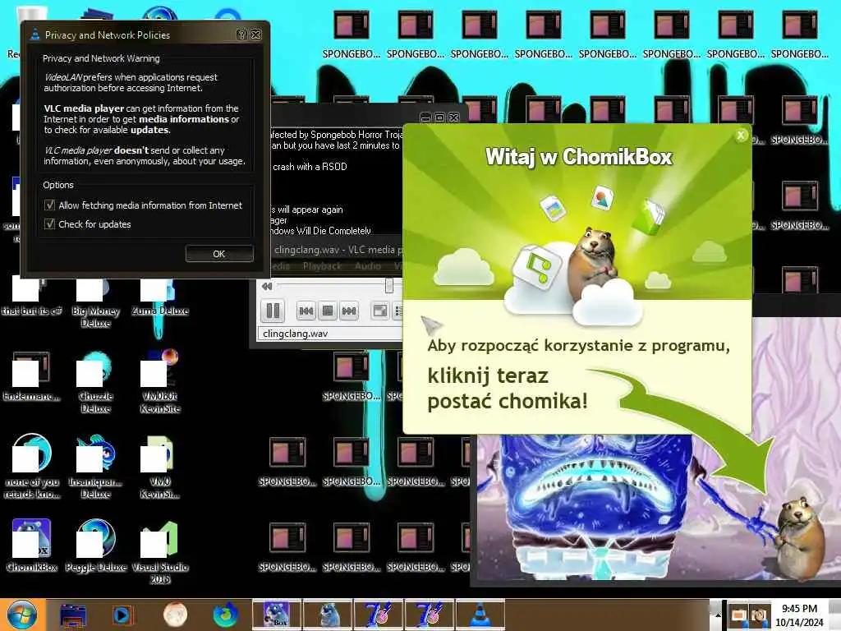
Task: Click the 'VM0 KevinSi...' desktop file icon
Action: 160,467
